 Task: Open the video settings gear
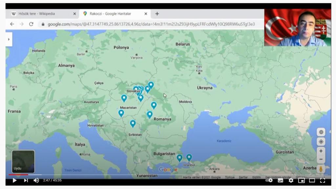click(291, 180)
